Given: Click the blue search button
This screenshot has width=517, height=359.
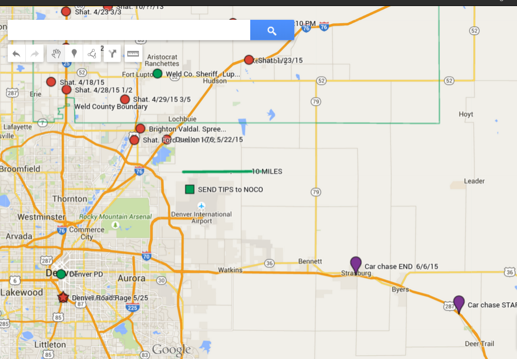Looking at the screenshot, I should point(272,31).
